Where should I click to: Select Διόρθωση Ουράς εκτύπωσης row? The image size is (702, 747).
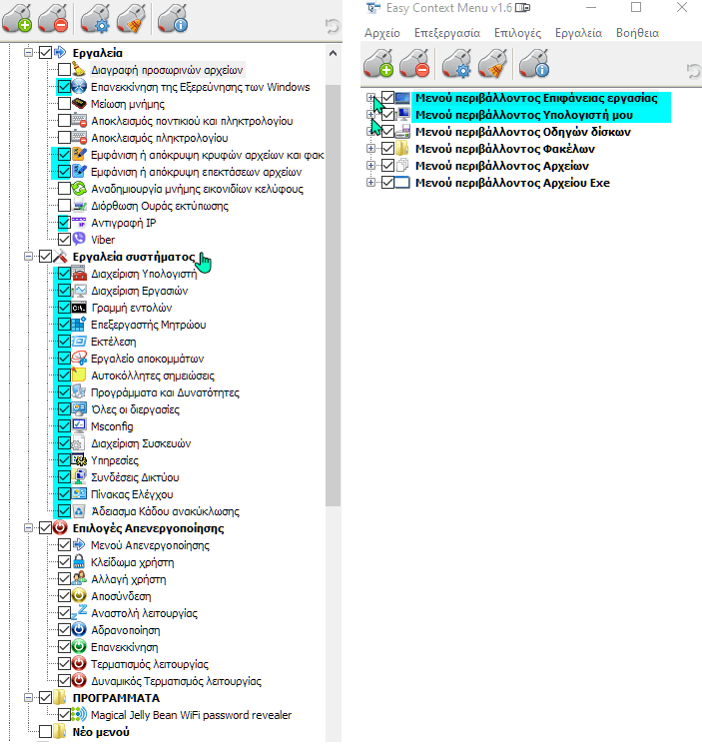160,206
